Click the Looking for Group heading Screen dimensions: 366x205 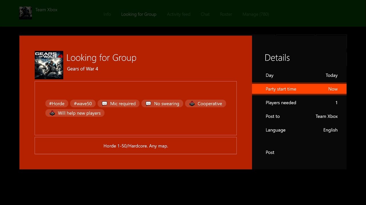coord(102,58)
